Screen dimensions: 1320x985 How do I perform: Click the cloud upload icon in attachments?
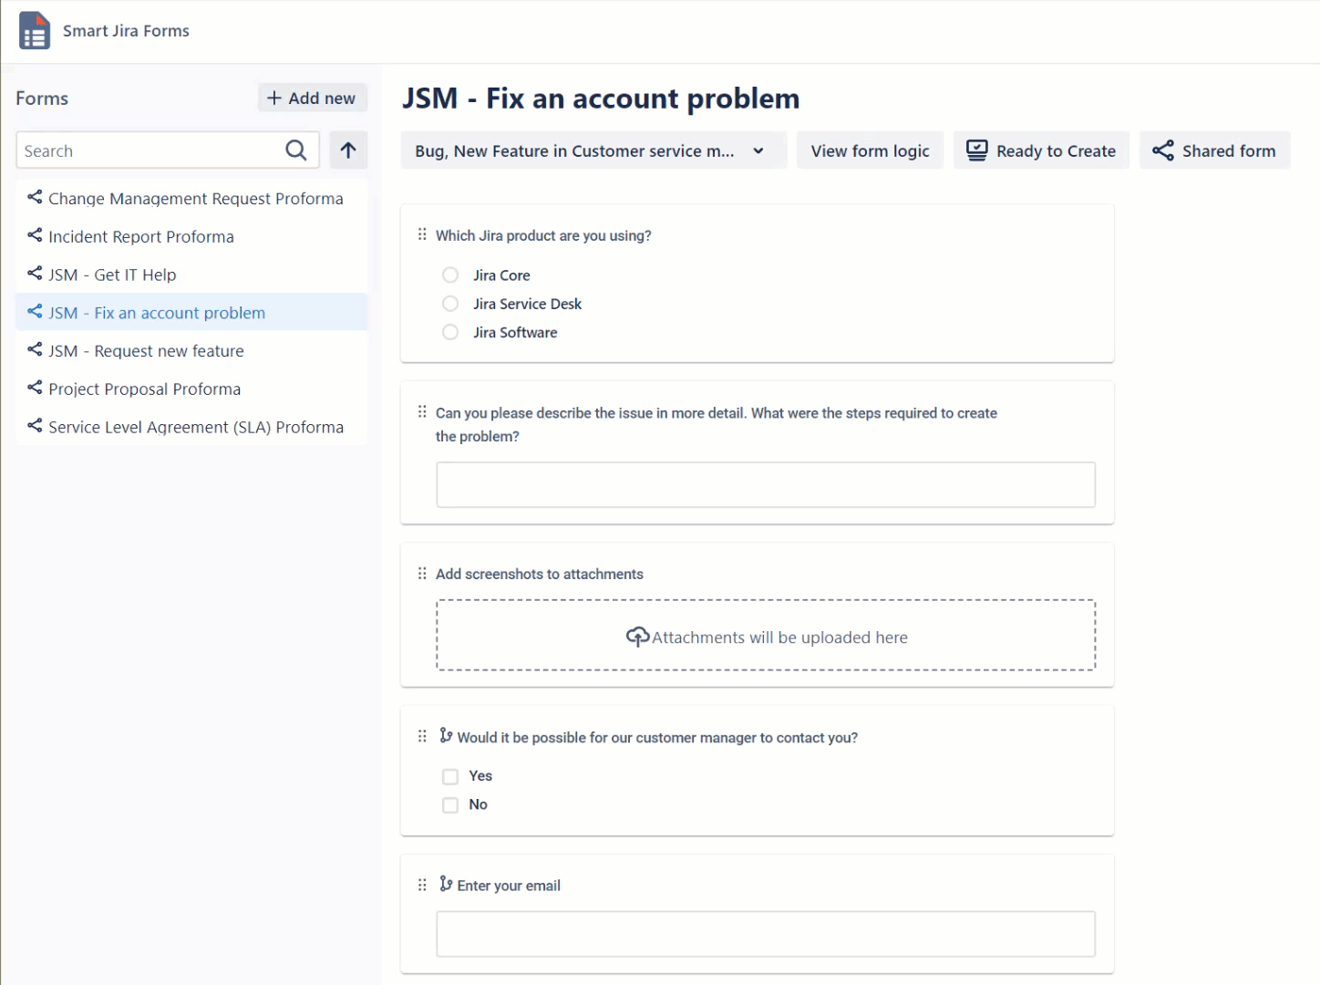638,637
